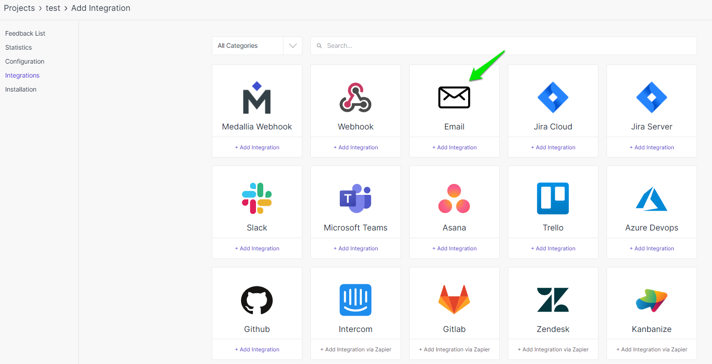Click the Github octocat icon
The height and width of the screenshot is (364, 712).
(257, 300)
